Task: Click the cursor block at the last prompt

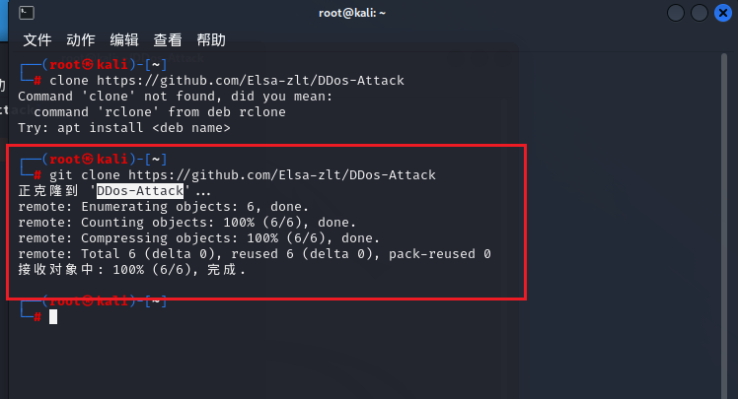Action: [x=53, y=317]
